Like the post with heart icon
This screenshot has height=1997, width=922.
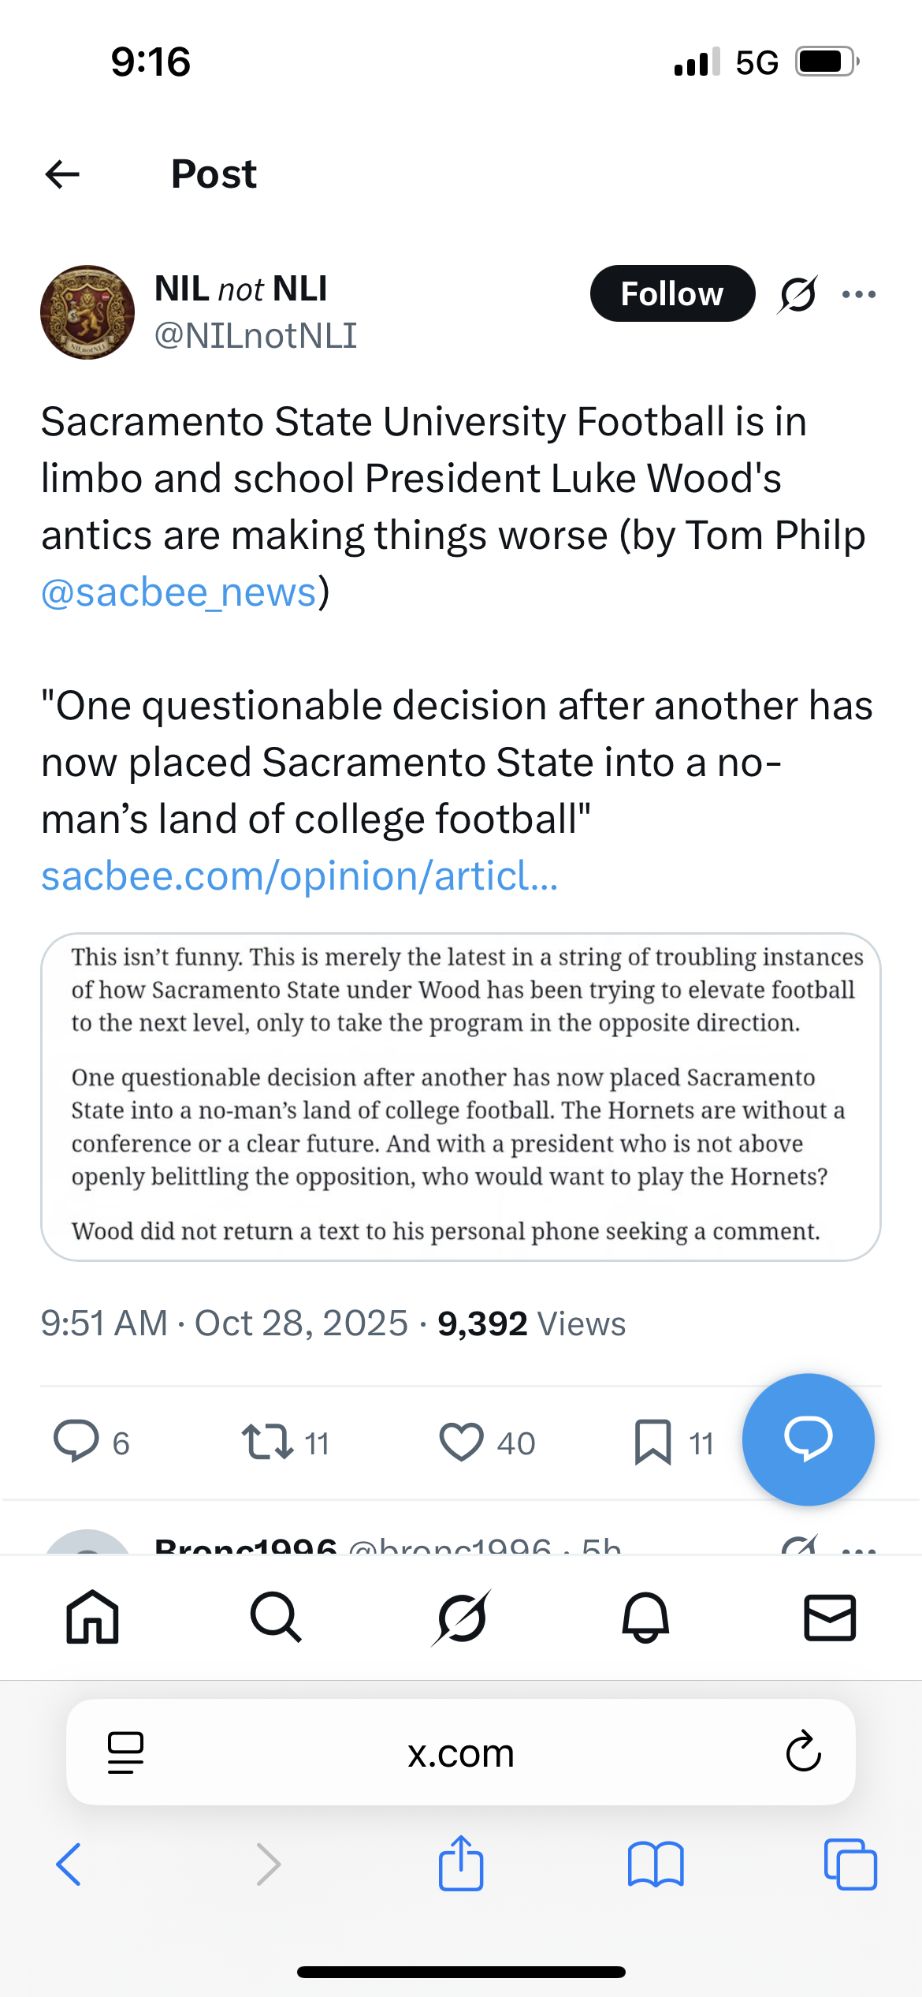(461, 1441)
